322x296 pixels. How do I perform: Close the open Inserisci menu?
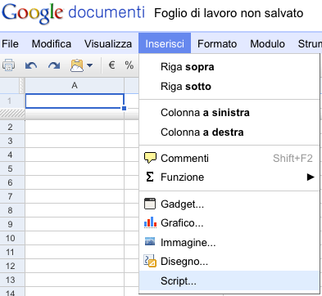click(165, 44)
